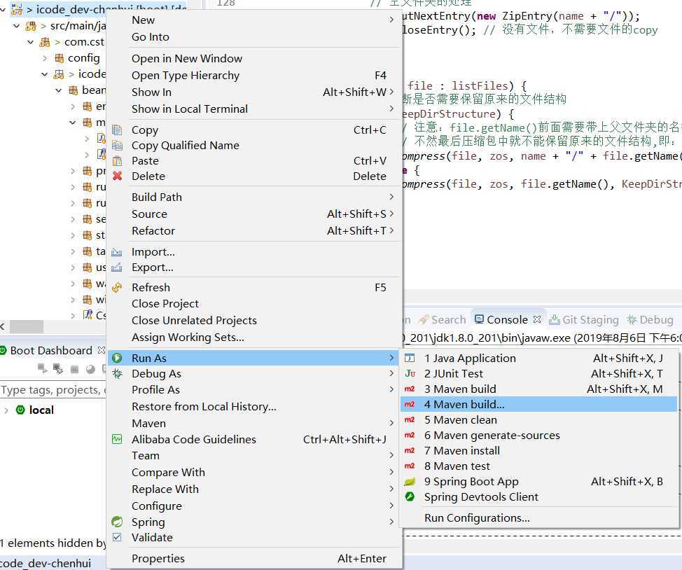Open Show in Local Terminal submenu
682x570 pixels.
[x=254, y=109]
